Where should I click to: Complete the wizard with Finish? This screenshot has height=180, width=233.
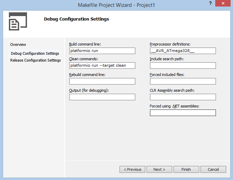[186, 169]
